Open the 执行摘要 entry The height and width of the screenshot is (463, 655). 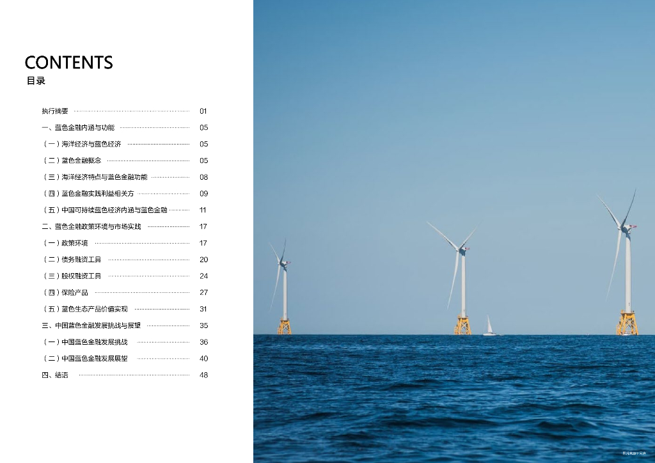[55, 111]
